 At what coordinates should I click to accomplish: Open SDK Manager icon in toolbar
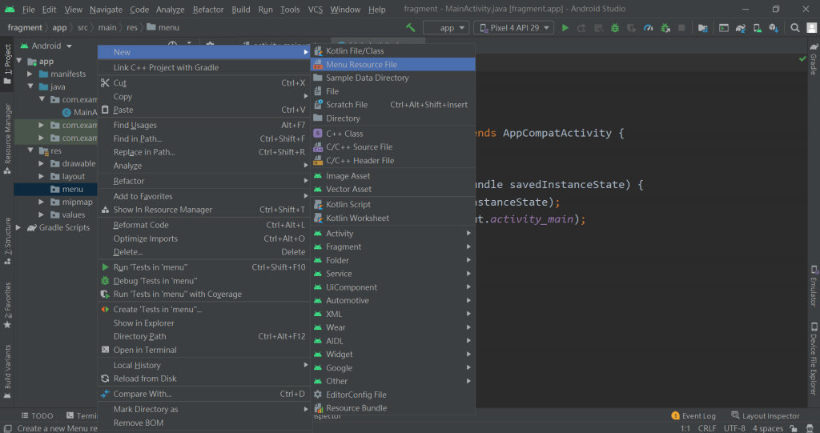click(774, 28)
